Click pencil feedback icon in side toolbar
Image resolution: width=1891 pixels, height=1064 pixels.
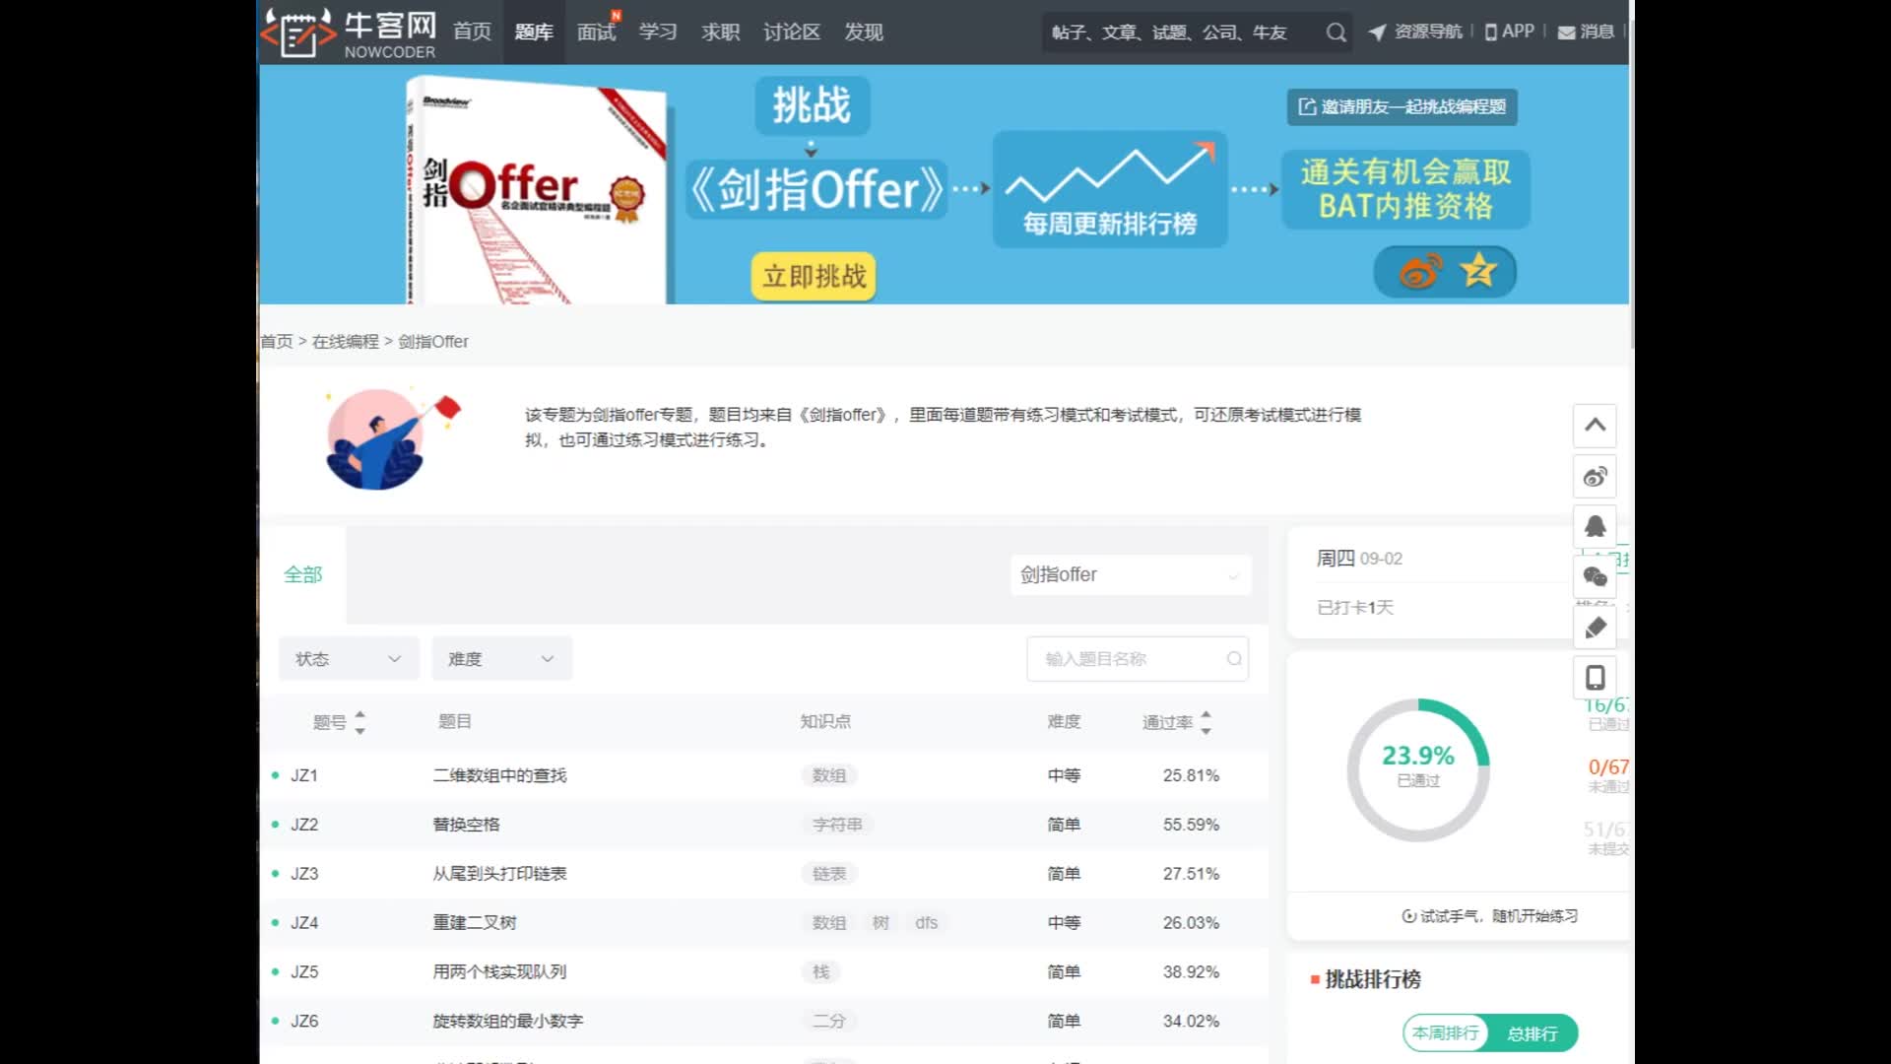pyautogui.click(x=1595, y=628)
